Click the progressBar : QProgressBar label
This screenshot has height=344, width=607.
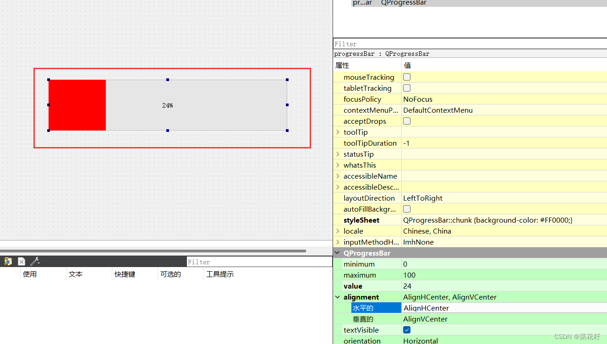[382, 54]
